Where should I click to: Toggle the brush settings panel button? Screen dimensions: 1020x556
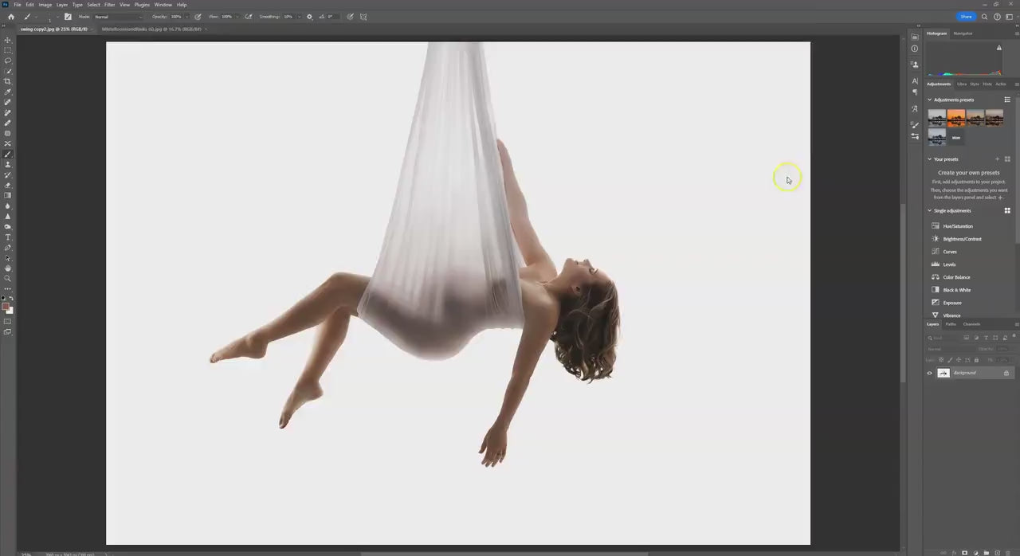pyautogui.click(x=68, y=17)
